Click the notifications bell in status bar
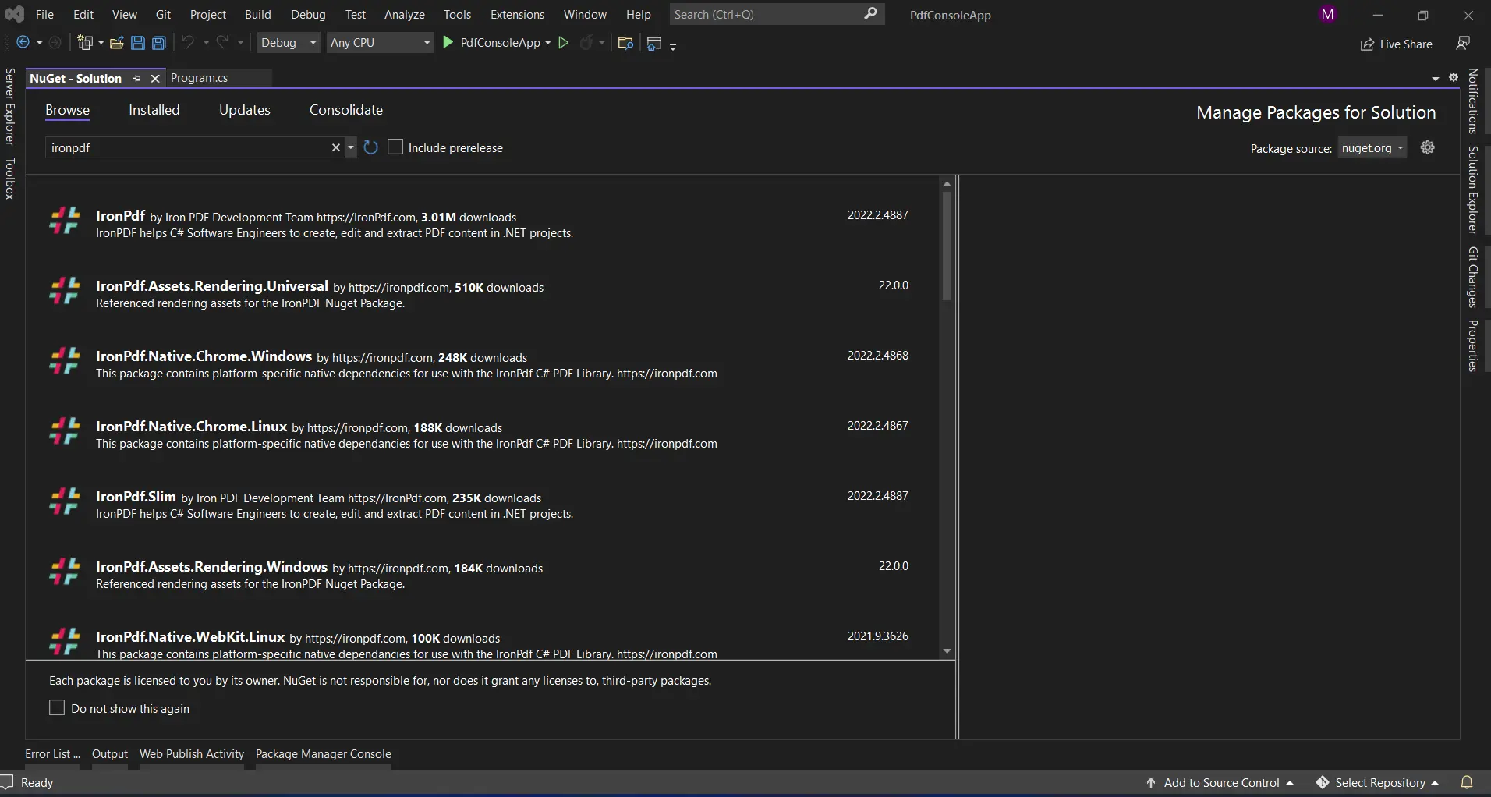 click(1467, 782)
